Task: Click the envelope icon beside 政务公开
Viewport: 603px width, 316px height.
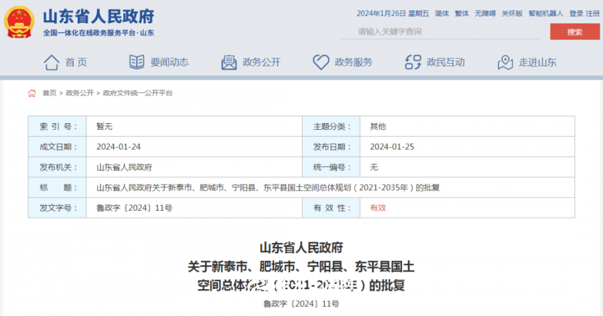Action: tap(229, 62)
